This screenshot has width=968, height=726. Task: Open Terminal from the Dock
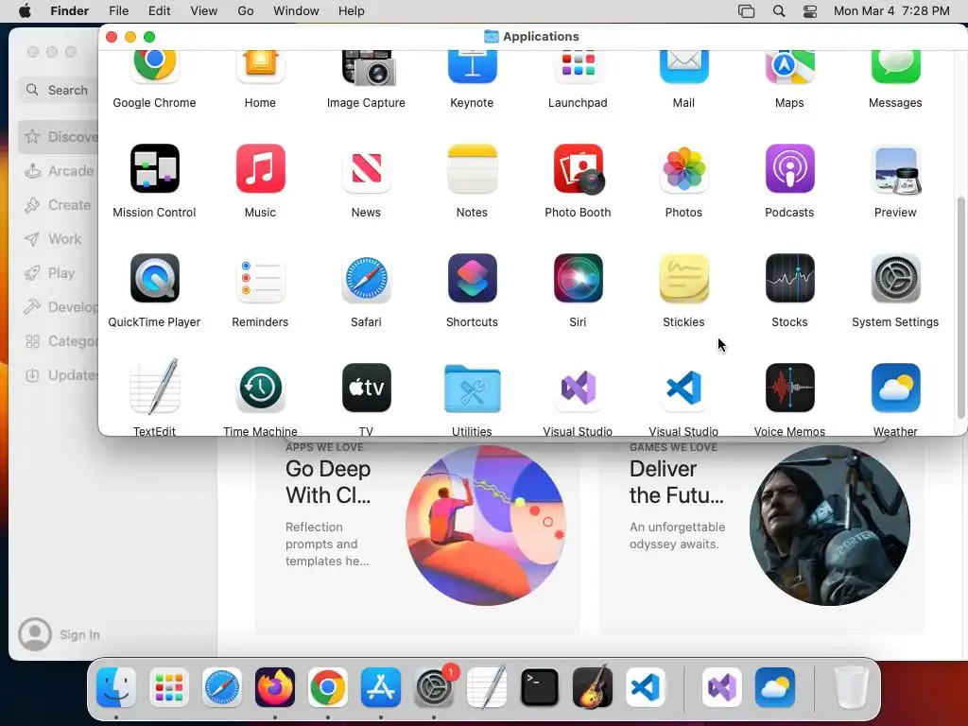tap(540, 687)
